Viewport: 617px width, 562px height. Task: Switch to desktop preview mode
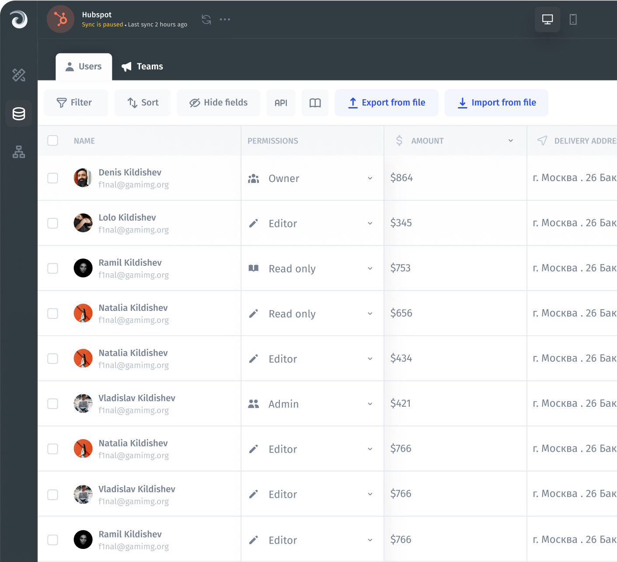click(547, 19)
